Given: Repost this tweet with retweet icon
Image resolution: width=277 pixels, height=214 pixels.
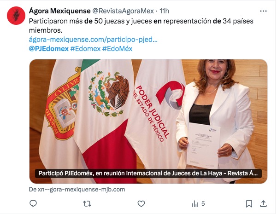Looking at the screenshot, I should point(87,204).
